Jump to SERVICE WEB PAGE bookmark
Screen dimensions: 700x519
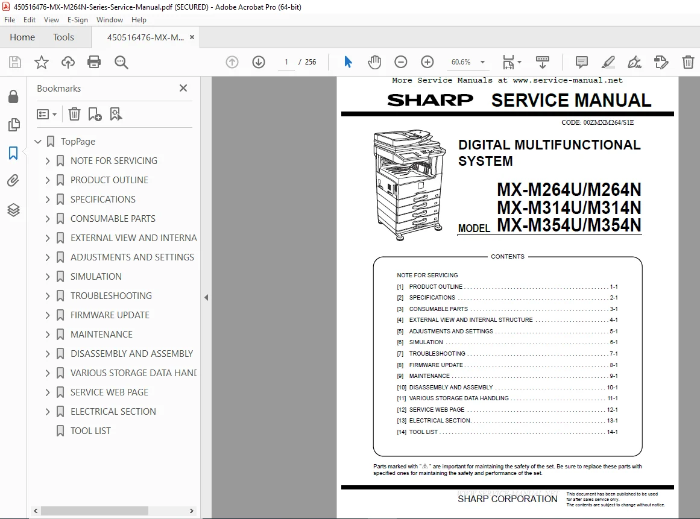pos(109,392)
